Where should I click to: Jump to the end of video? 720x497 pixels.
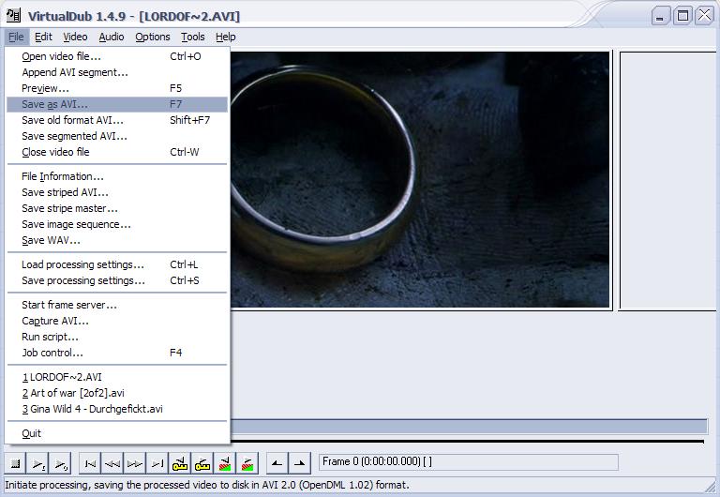click(x=157, y=464)
